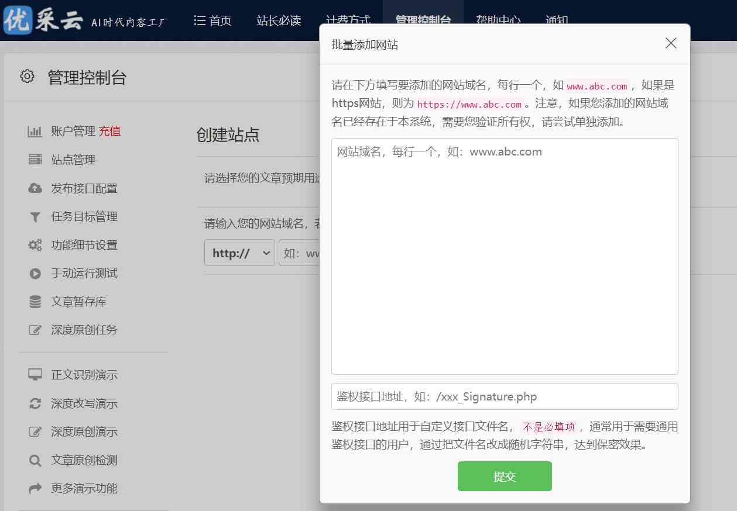Open 更多演示功能 in the sidebar
Image resolution: width=737 pixels, height=511 pixels.
pos(84,488)
